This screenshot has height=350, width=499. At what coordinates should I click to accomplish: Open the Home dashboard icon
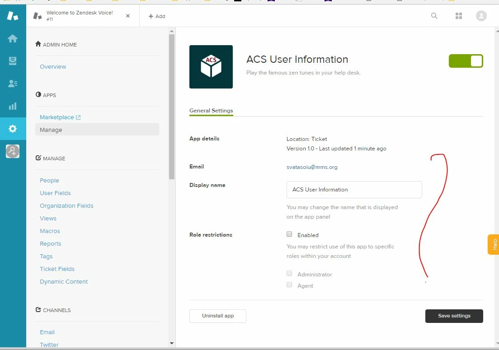tap(13, 38)
